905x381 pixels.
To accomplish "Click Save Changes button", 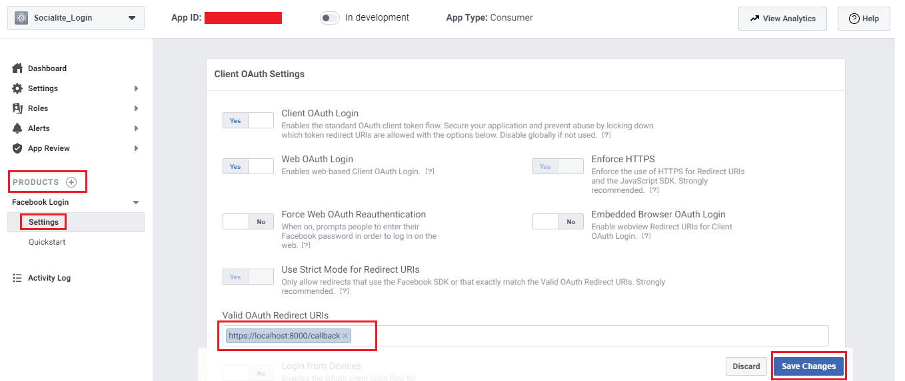I will [x=808, y=366].
